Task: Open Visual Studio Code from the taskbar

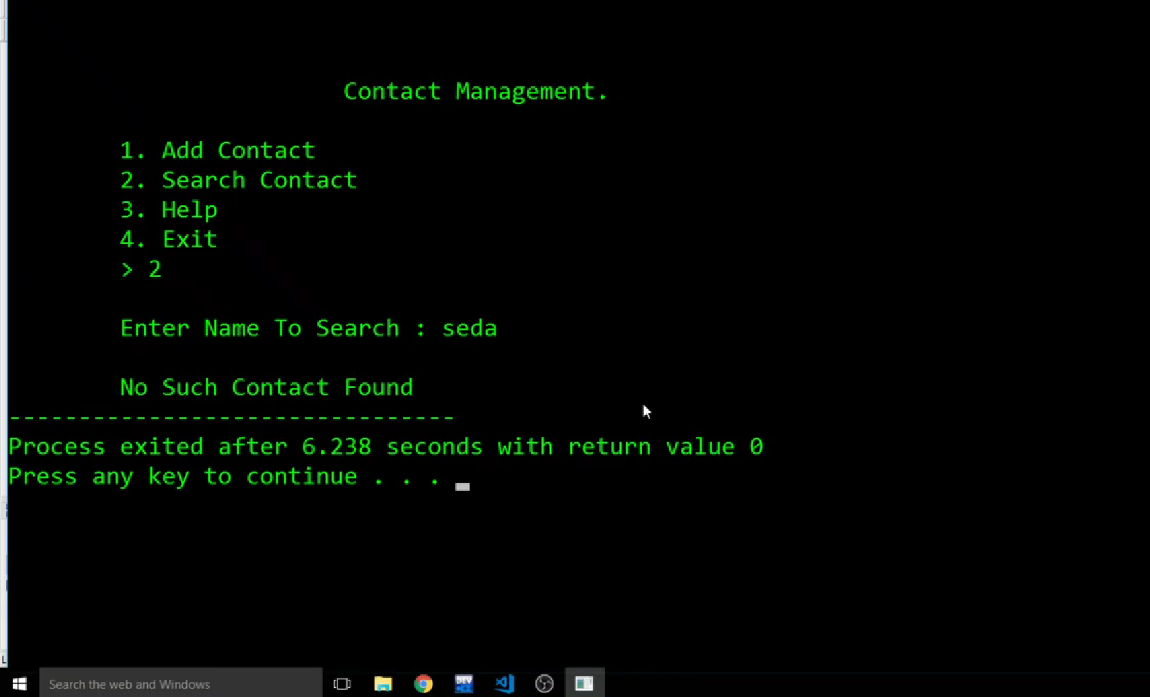Action: [504, 683]
